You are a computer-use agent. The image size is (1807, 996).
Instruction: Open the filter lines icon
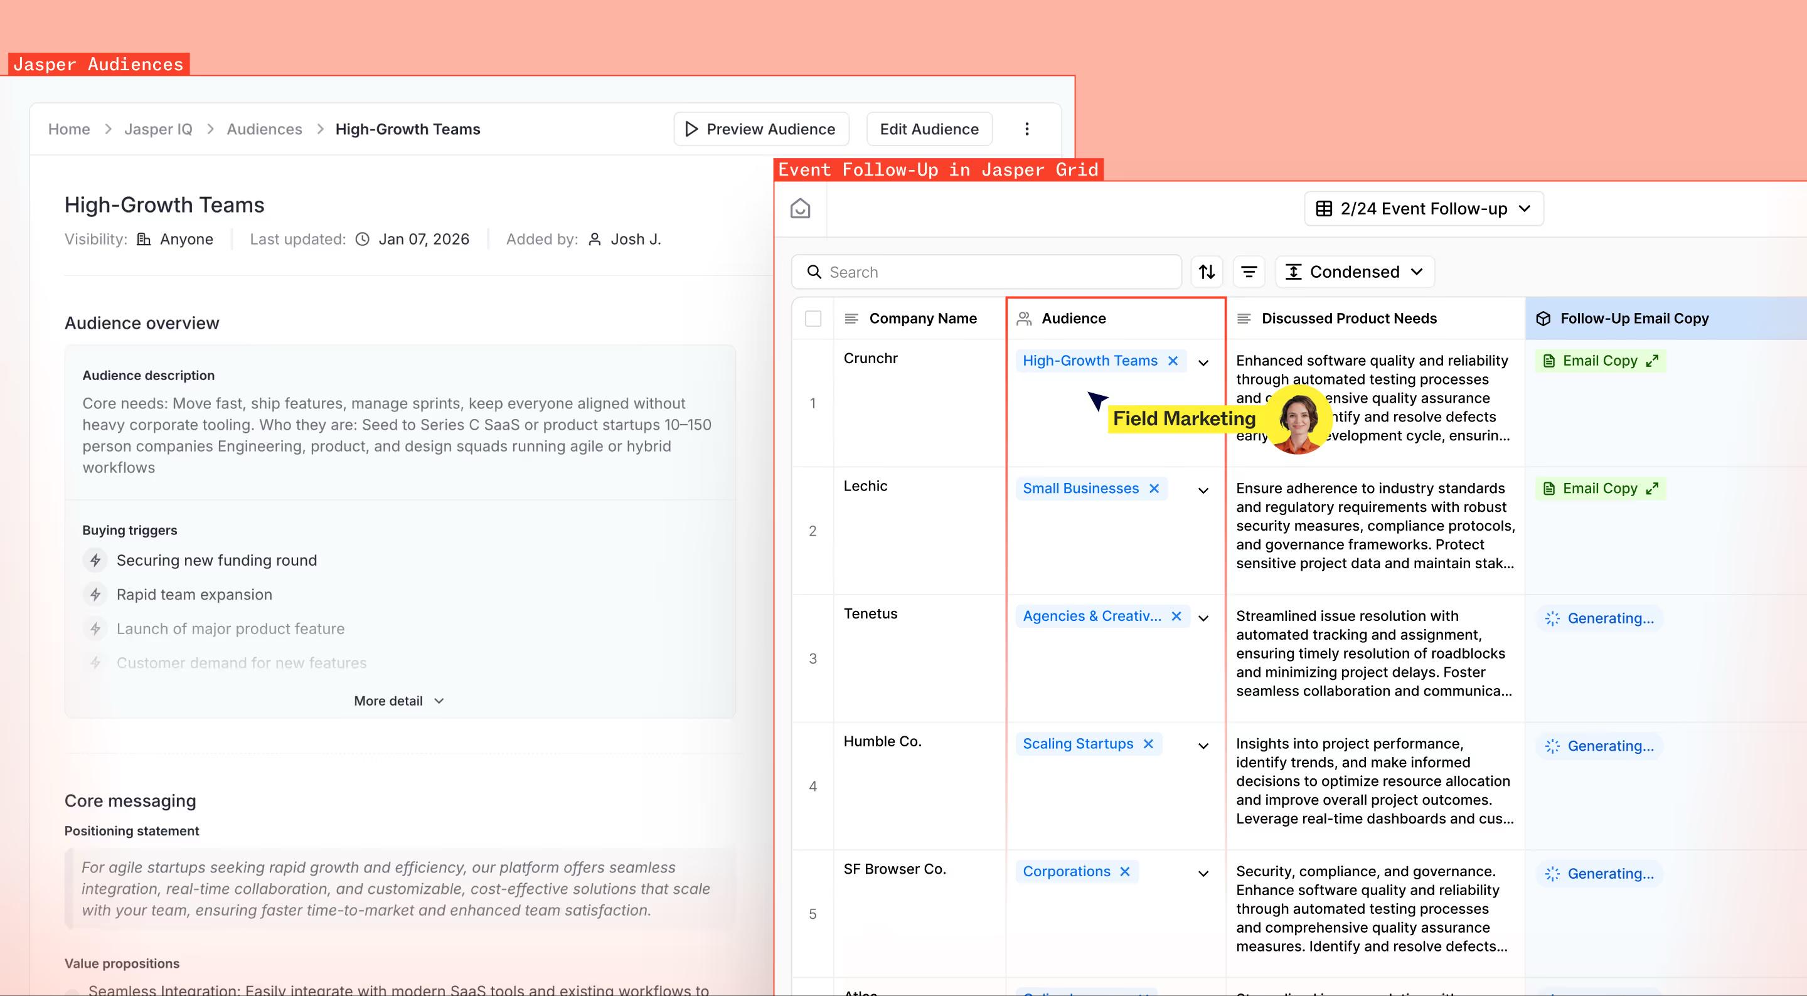click(1249, 272)
